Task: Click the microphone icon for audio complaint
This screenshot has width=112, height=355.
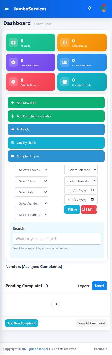Action: (x=13, y=116)
